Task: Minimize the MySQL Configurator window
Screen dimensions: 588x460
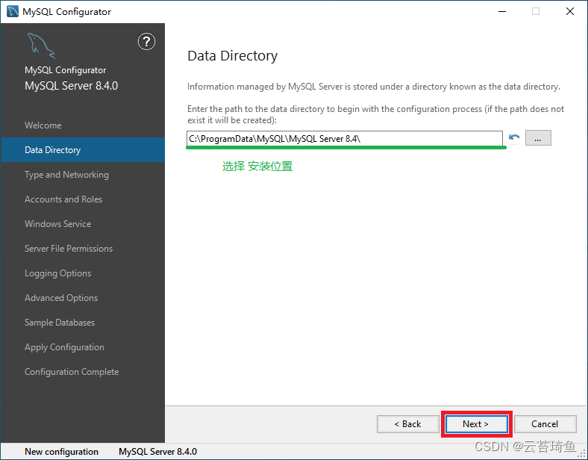Action: click(502, 12)
